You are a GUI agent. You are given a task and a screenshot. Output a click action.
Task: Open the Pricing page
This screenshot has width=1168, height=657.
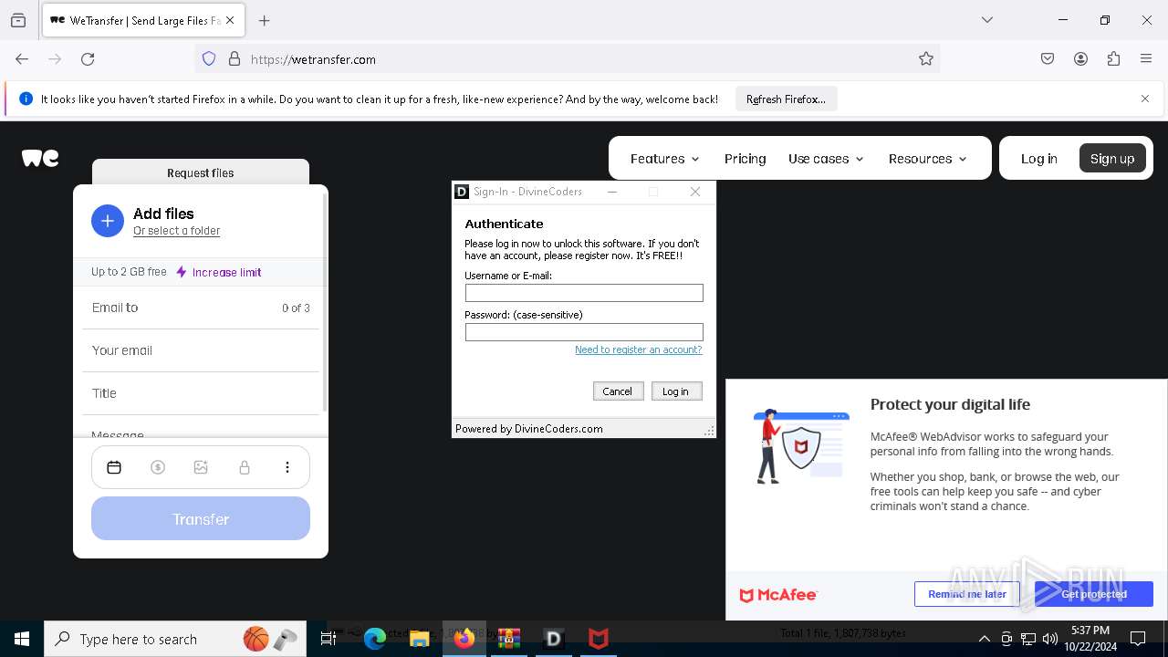point(746,159)
